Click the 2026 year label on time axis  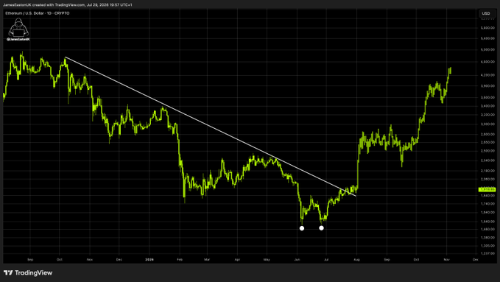(x=149, y=260)
